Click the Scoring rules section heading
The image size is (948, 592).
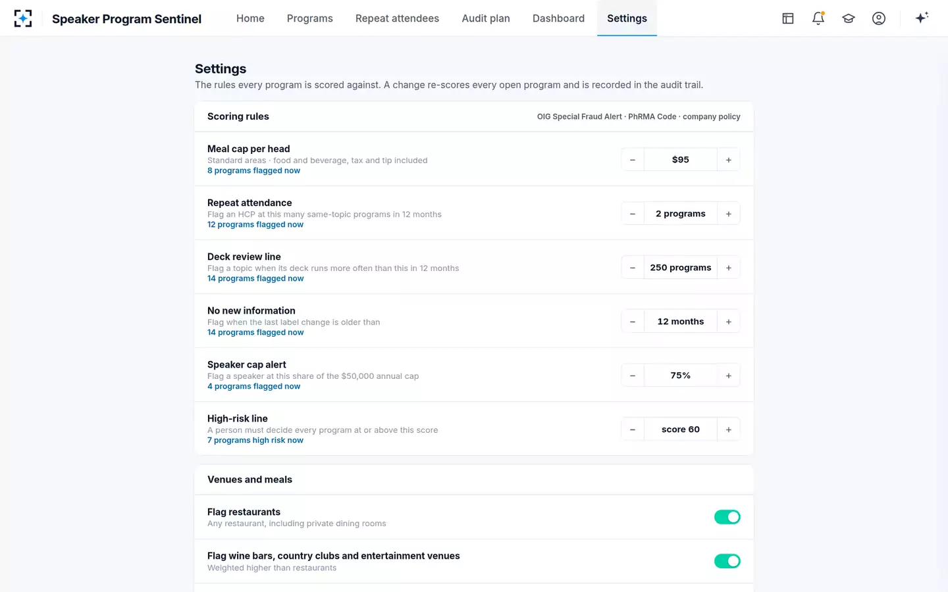click(238, 116)
